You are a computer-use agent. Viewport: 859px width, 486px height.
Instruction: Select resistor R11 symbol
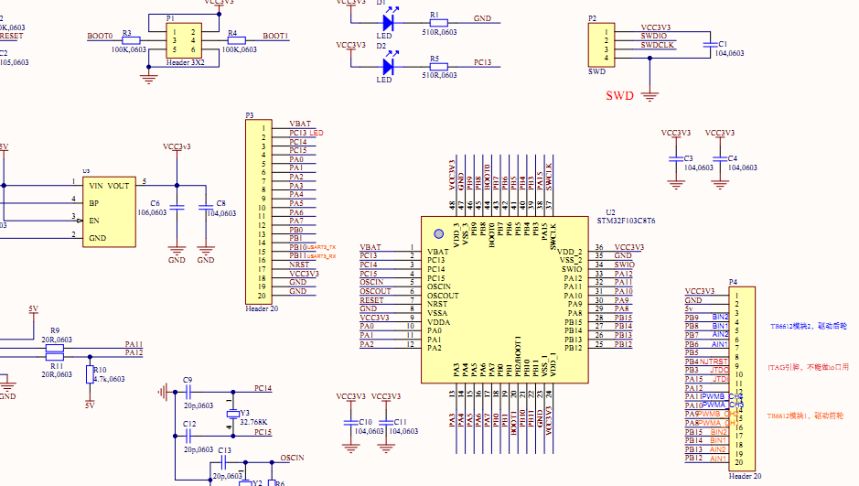coord(55,357)
